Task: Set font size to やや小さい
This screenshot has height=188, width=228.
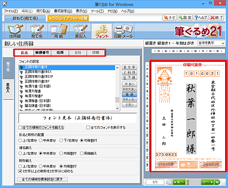Action: 129,100
